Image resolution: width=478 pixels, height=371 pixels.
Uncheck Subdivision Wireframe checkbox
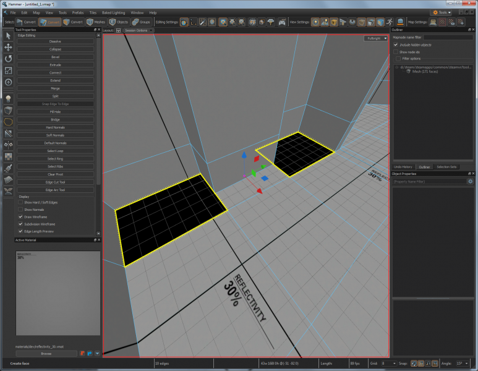click(x=20, y=224)
